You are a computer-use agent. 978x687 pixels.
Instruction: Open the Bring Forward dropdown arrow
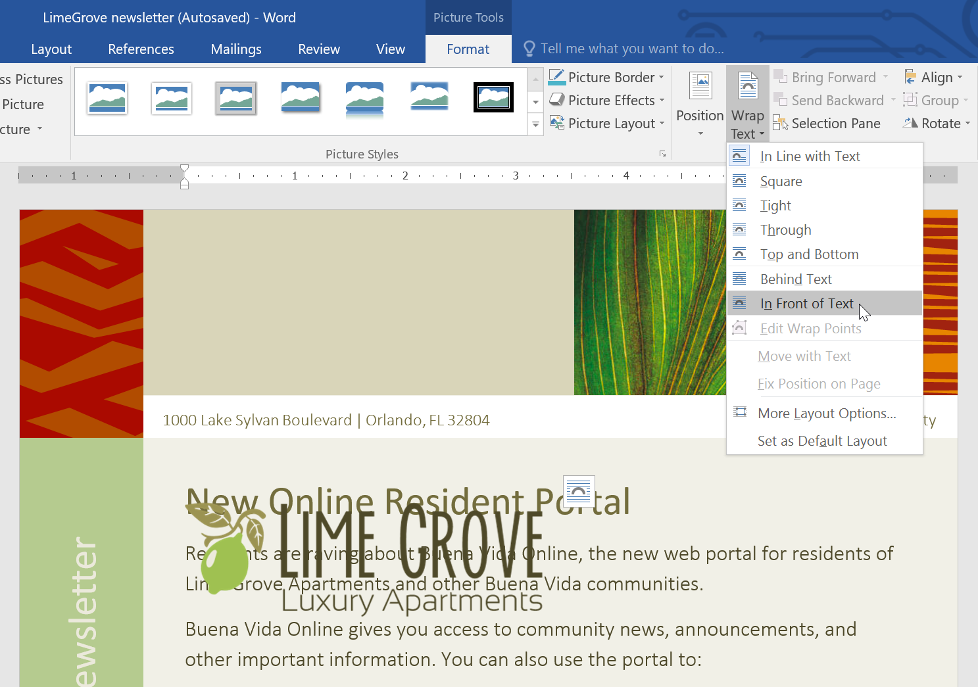click(x=886, y=77)
